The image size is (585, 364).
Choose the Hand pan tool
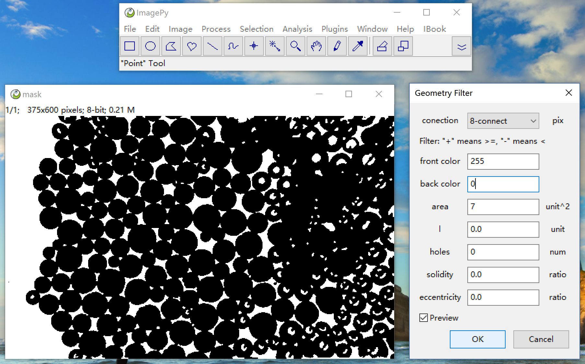click(316, 46)
